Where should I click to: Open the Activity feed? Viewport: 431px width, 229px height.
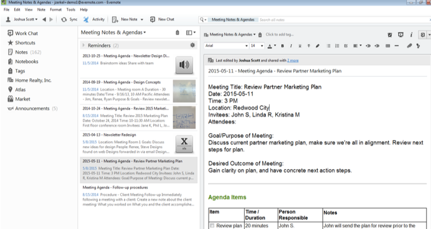[94, 19]
